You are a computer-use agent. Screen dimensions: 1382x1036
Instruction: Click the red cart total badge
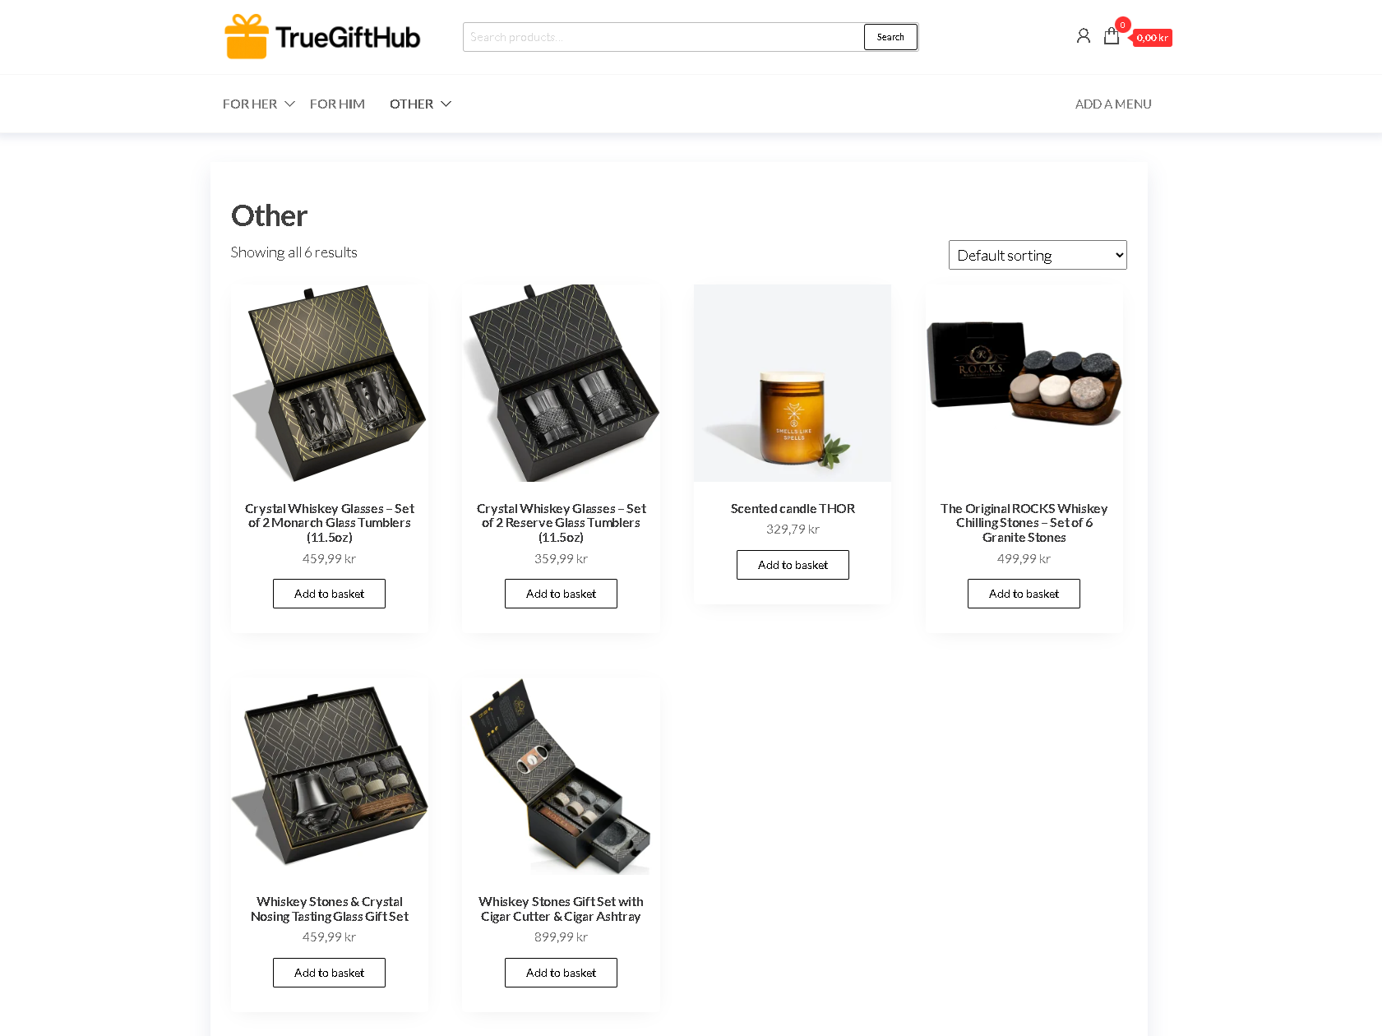(1153, 38)
